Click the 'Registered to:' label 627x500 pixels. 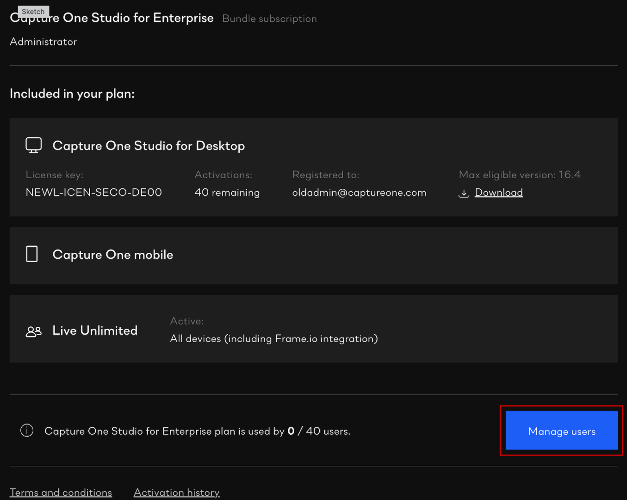[x=326, y=175]
